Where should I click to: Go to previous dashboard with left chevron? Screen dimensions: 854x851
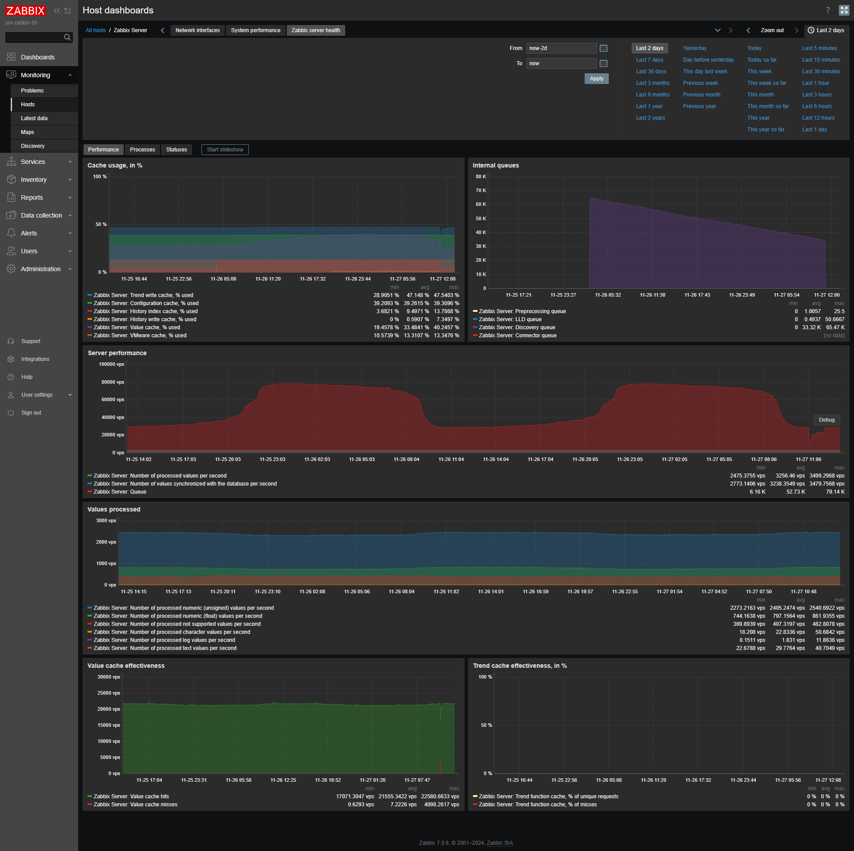(x=163, y=30)
